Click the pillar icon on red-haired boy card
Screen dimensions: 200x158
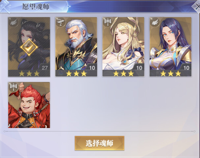14,87
